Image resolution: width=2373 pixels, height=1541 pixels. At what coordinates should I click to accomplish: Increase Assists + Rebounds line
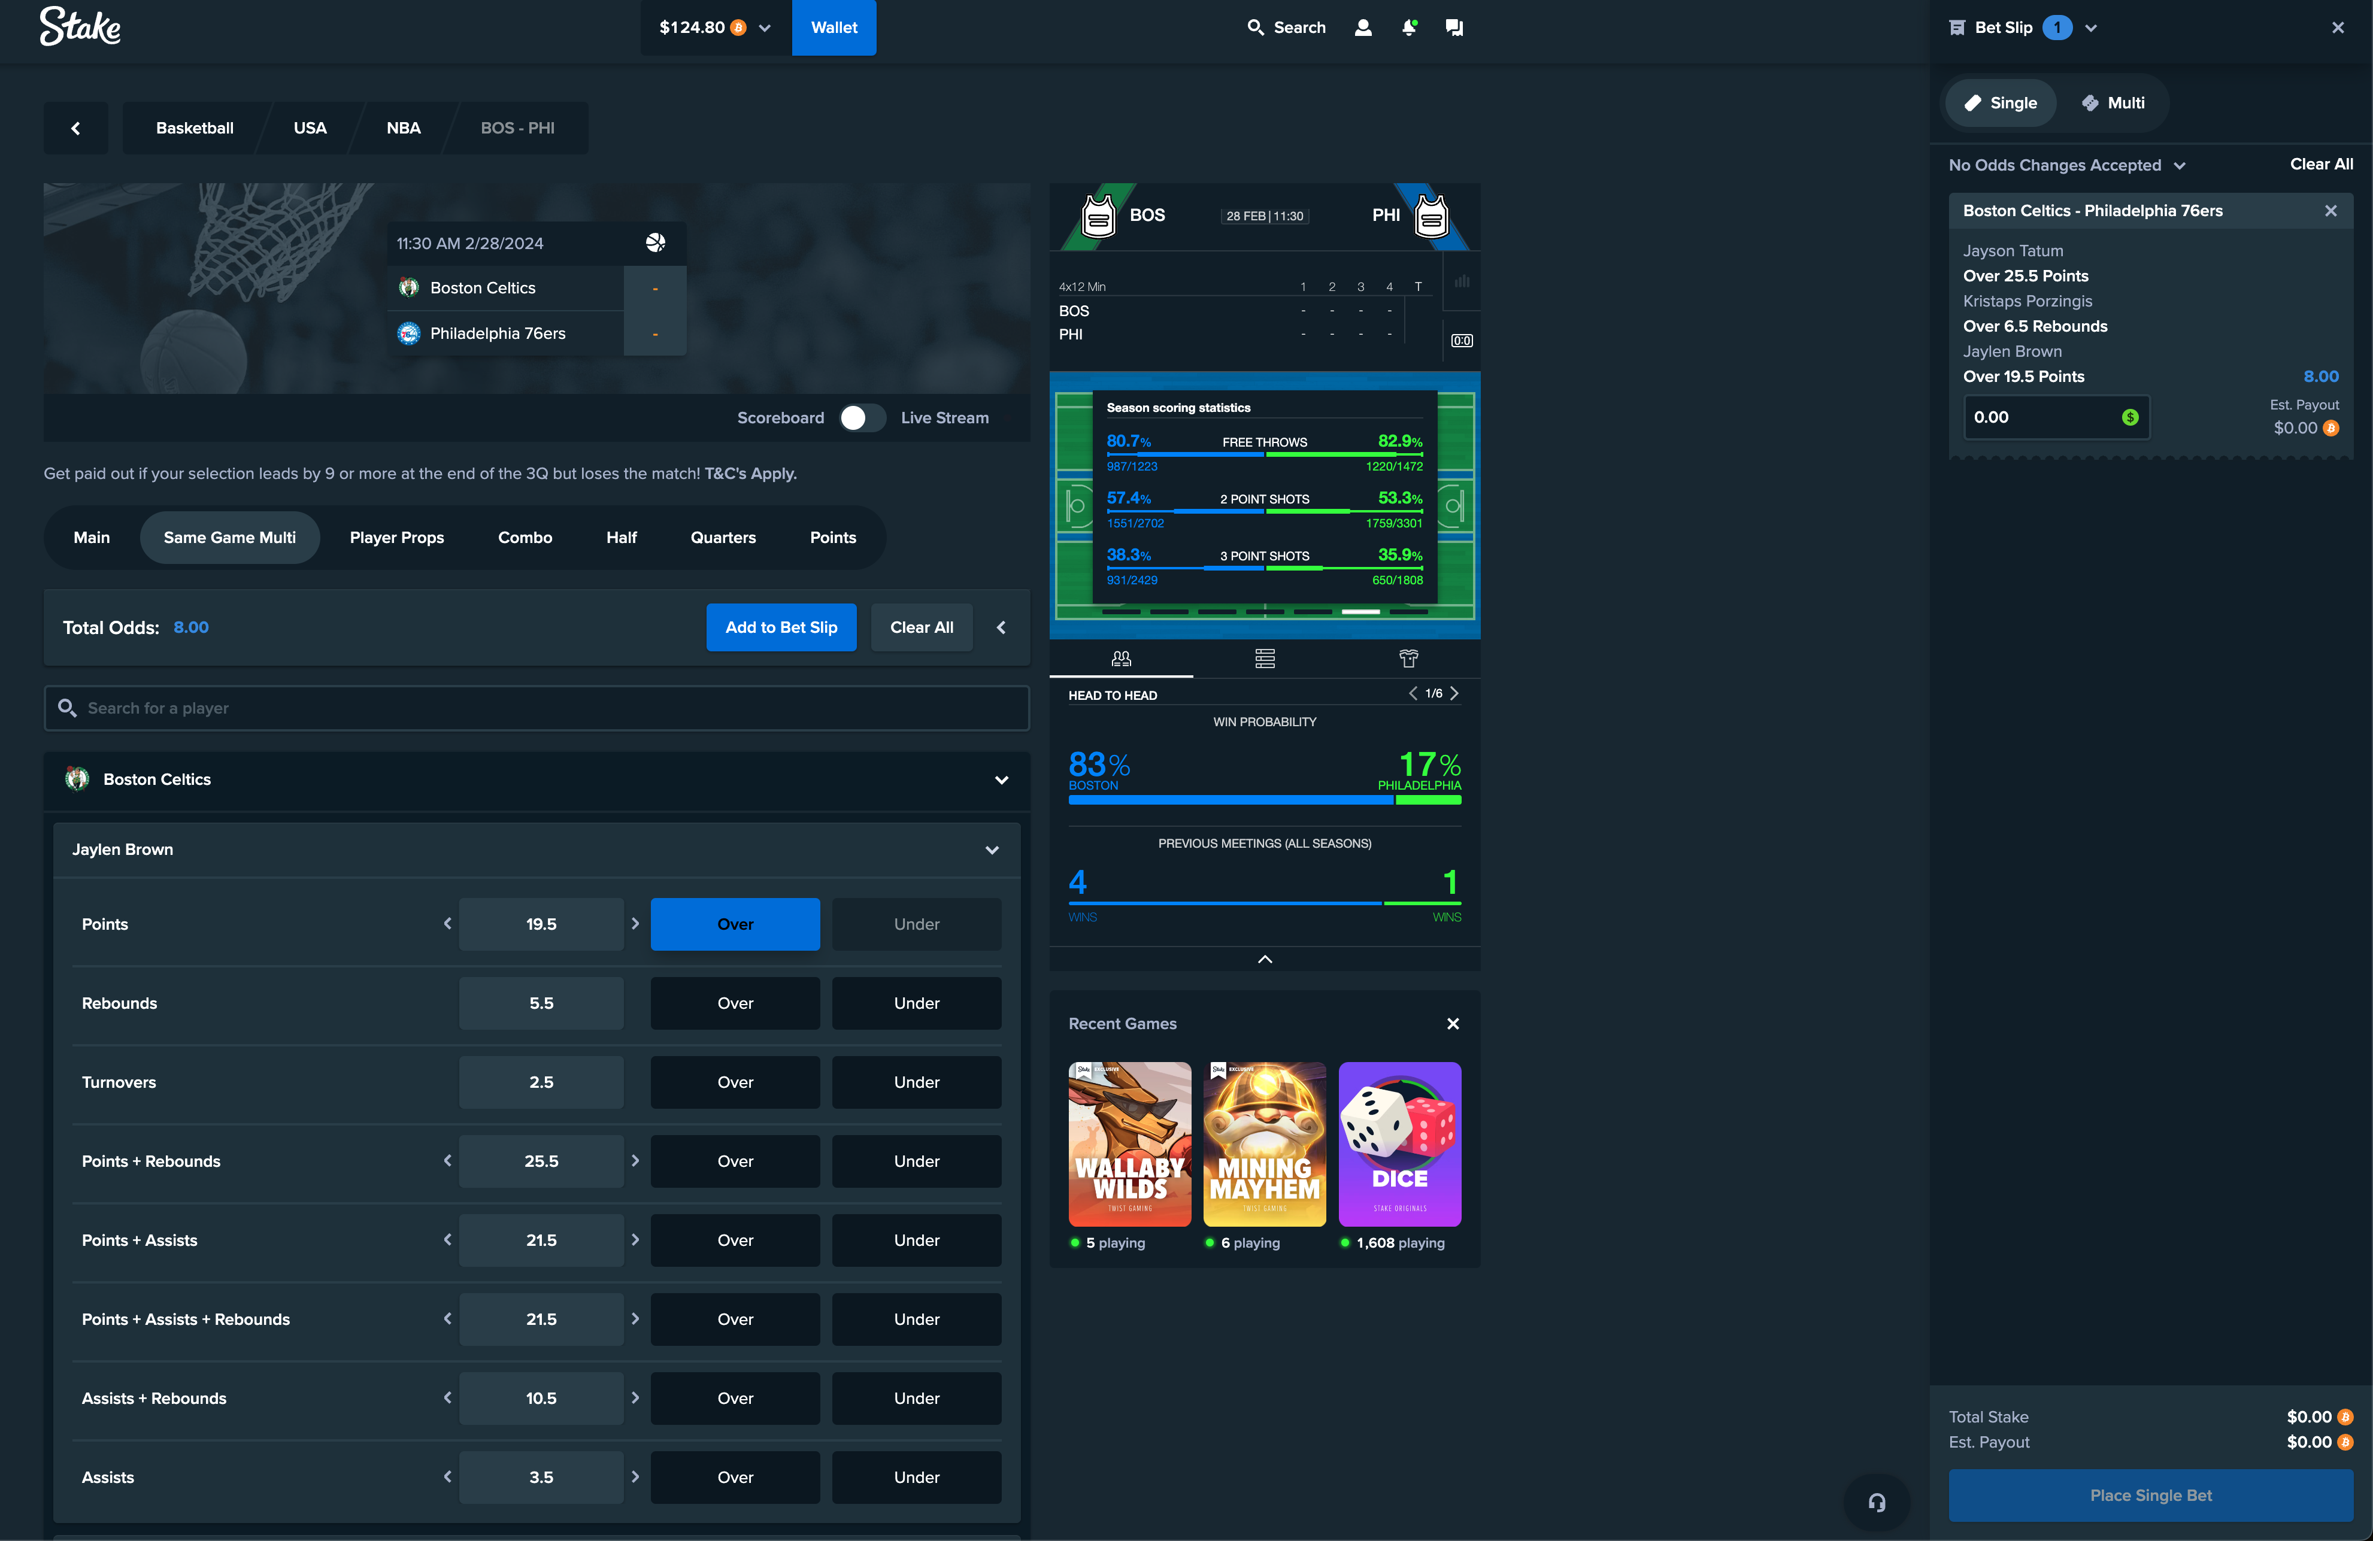(x=635, y=1399)
